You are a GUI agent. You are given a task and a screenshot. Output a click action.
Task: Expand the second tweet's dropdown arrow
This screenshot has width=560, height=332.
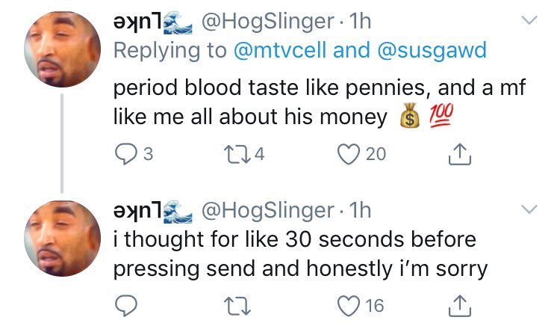point(529,208)
